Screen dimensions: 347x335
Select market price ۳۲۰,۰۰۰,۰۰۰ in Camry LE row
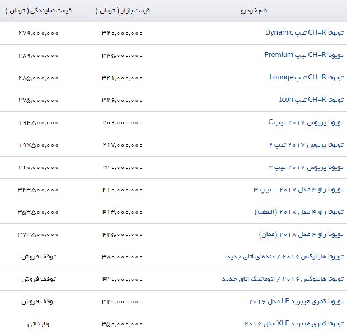pyautogui.click(x=122, y=301)
